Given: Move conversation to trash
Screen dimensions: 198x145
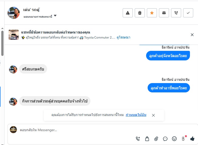Looking at the screenshot, I should coord(140,13).
